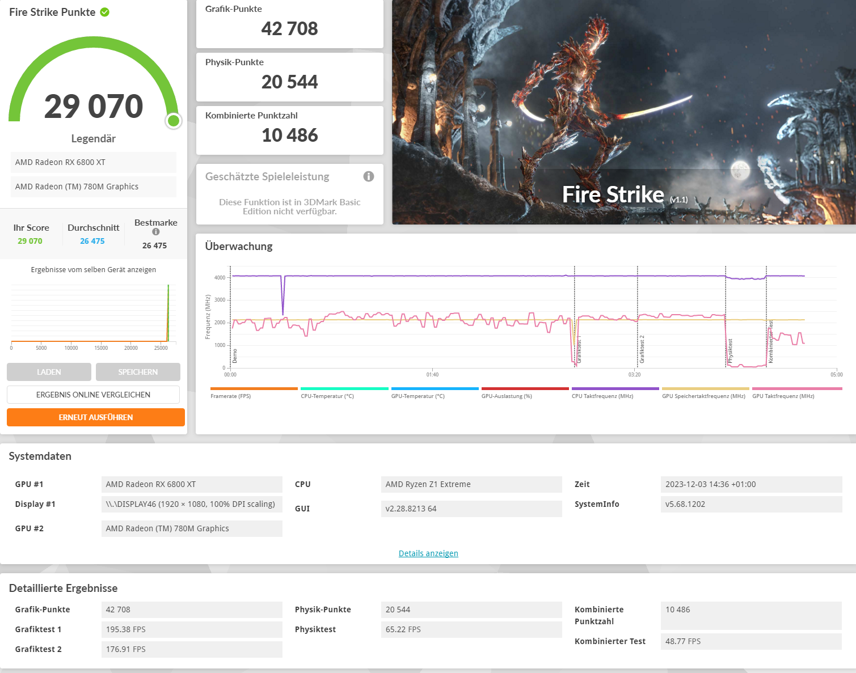Toggle the Framerate (FPS) legend entry
Viewport: 856px width, 673px height.
coord(254,393)
